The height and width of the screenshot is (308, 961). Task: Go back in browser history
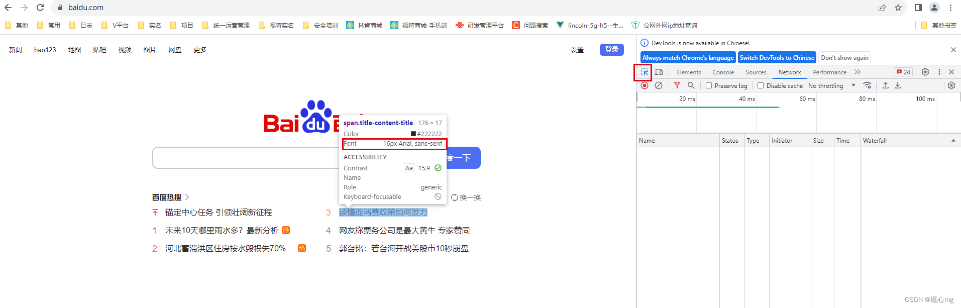[8, 8]
